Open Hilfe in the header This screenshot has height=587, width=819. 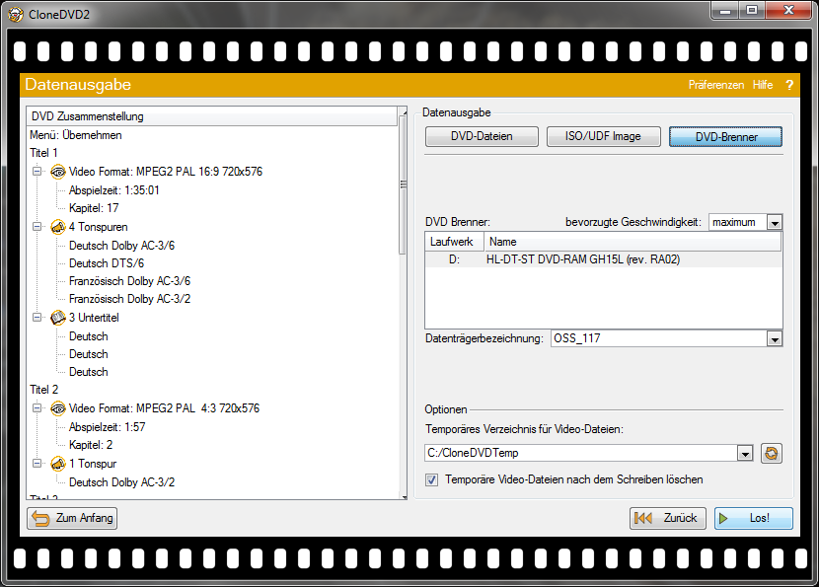(763, 85)
